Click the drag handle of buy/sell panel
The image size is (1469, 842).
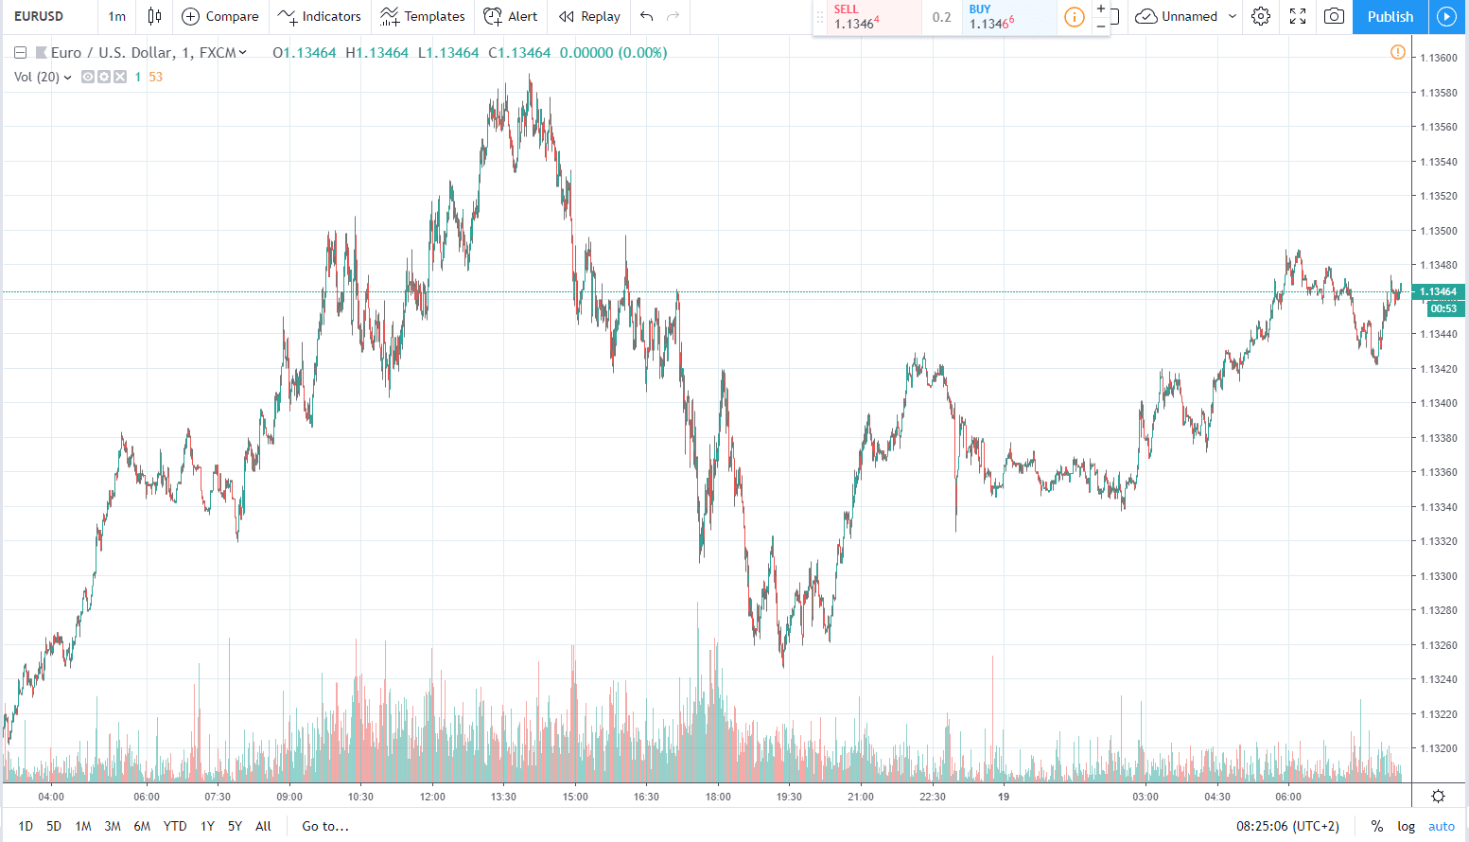coord(820,17)
